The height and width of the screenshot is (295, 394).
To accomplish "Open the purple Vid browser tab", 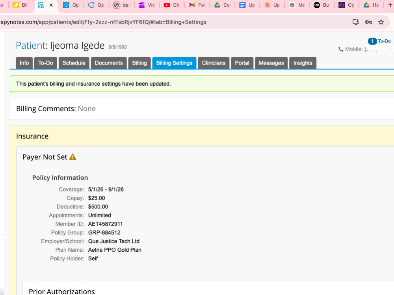I will coord(147,5).
